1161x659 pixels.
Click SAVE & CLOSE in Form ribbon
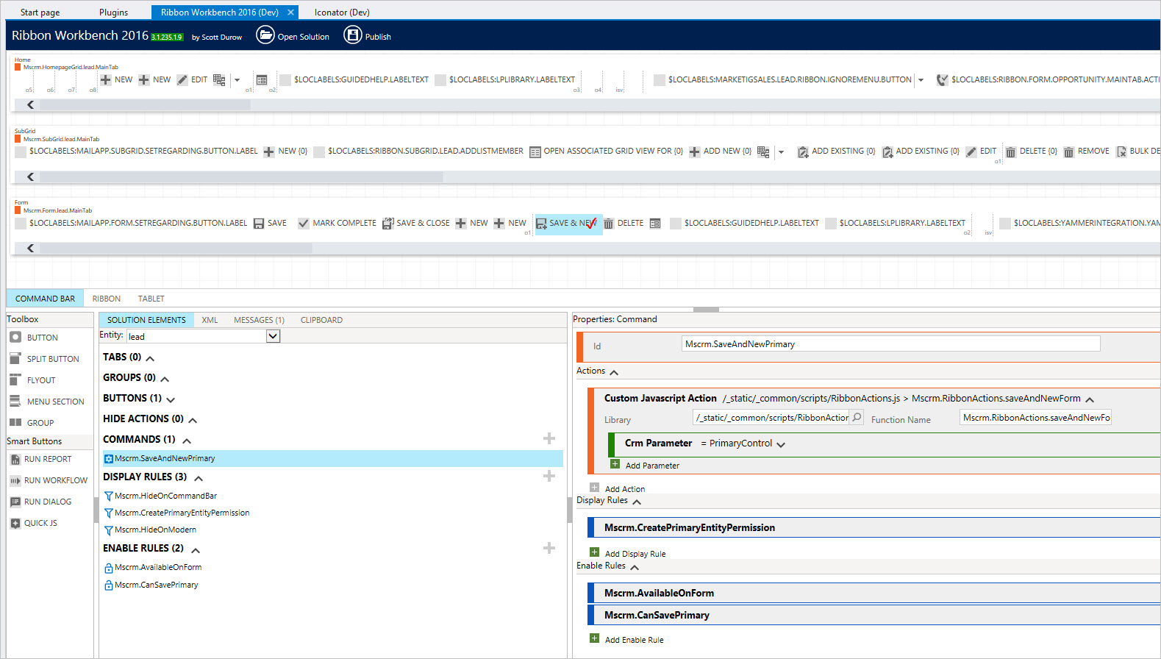(x=415, y=224)
